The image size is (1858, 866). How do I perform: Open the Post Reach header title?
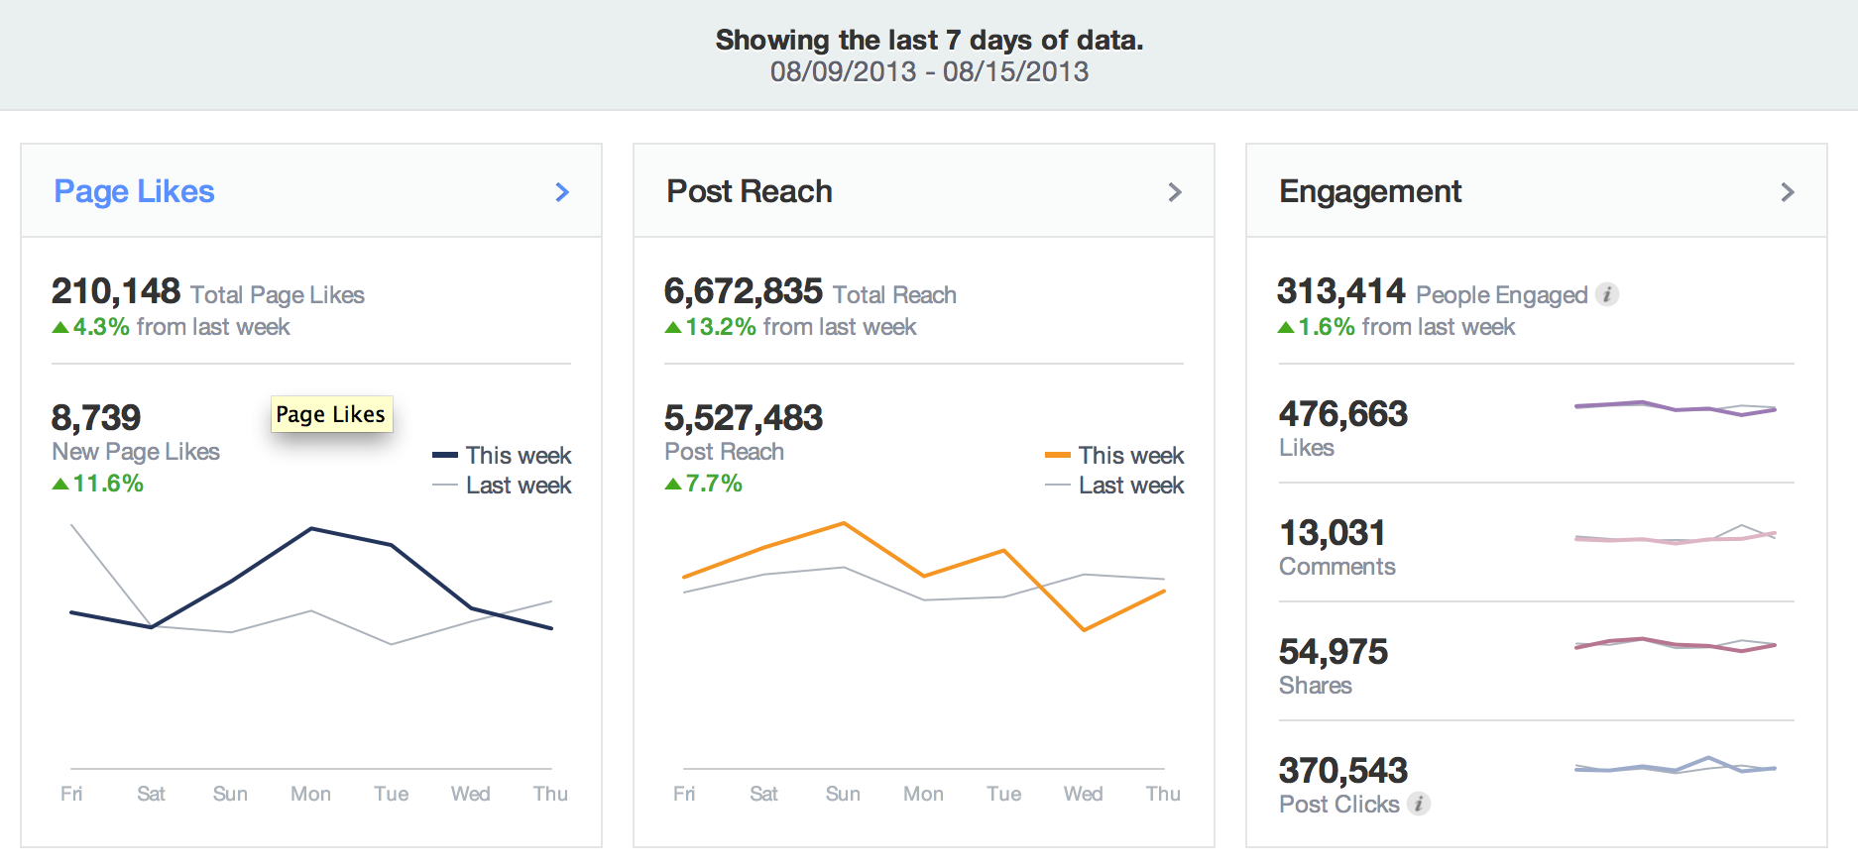pyautogui.click(x=749, y=191)
